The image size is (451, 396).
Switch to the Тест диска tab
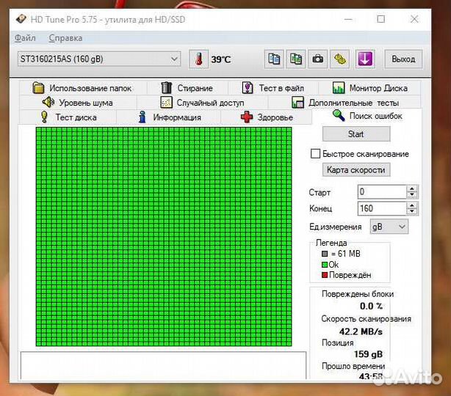[x=68, y=117]
